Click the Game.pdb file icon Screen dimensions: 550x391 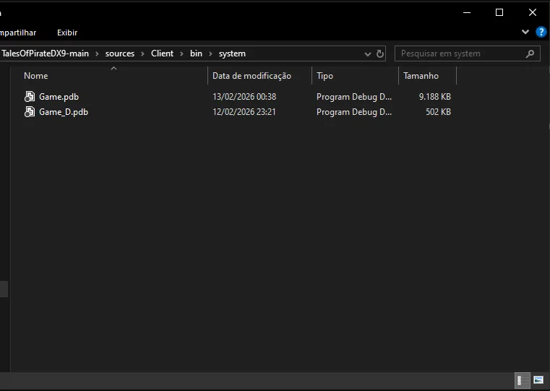tap(30, 96)
